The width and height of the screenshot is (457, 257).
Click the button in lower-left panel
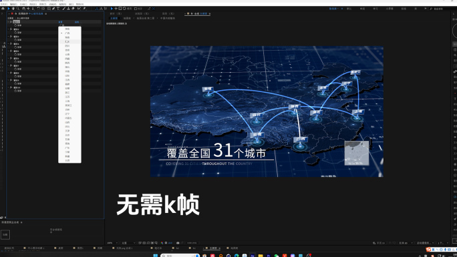(x=5, y=234)
